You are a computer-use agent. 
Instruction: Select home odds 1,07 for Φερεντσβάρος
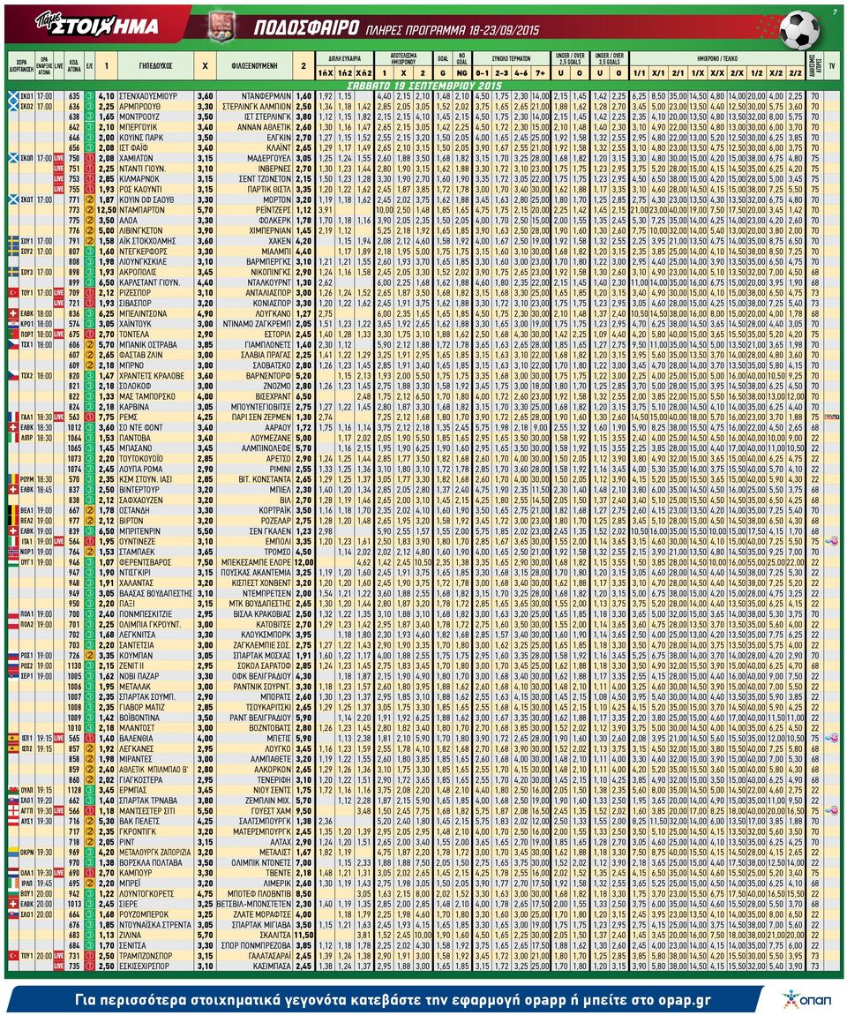[x=107, y=562]
